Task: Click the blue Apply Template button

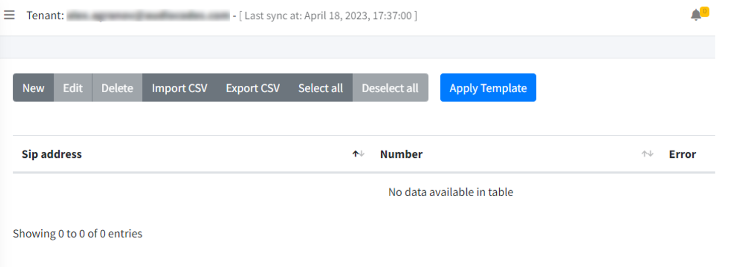Action: (488, 88)
